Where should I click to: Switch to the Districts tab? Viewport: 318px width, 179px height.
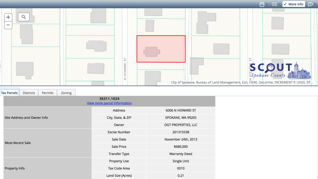click(x=29, y=93)
